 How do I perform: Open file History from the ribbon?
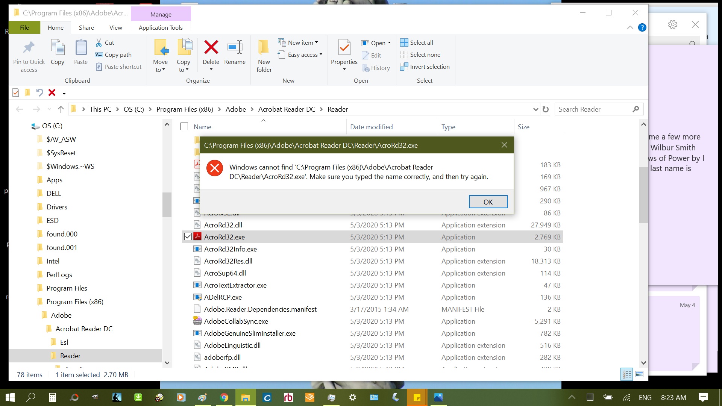coord(376,68)
